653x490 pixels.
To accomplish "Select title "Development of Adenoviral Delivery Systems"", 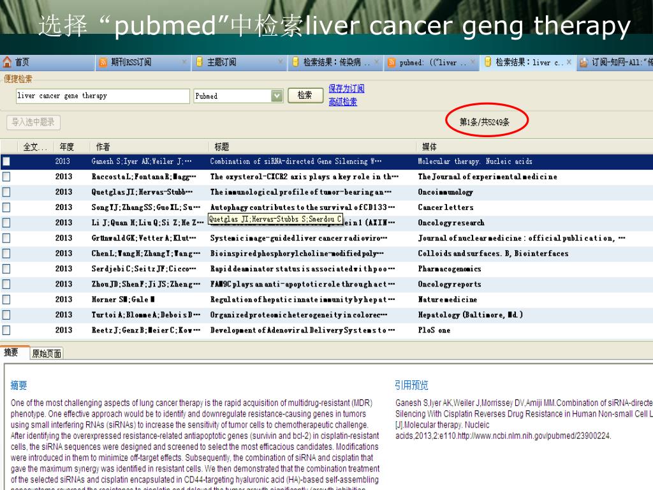I will [x=303, y=330].
